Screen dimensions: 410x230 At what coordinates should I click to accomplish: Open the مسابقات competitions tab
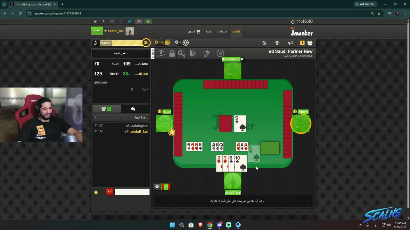pos(222,32)
